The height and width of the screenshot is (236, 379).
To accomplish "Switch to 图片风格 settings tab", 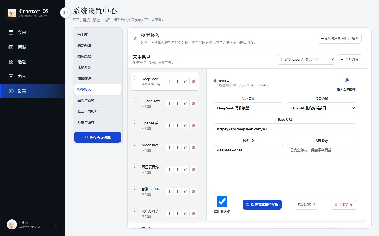I will coord(98,56).
